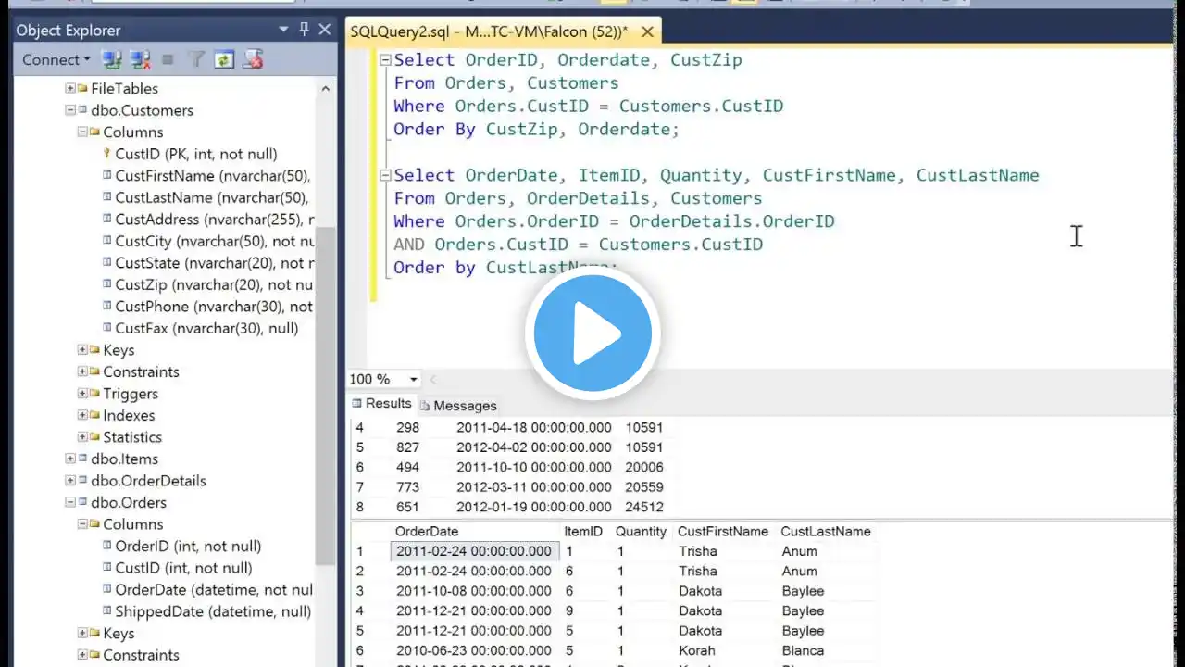Select the OrderDate (datetime) tree item
This screenshot has width=1185, height=667.
pos(214,589)
